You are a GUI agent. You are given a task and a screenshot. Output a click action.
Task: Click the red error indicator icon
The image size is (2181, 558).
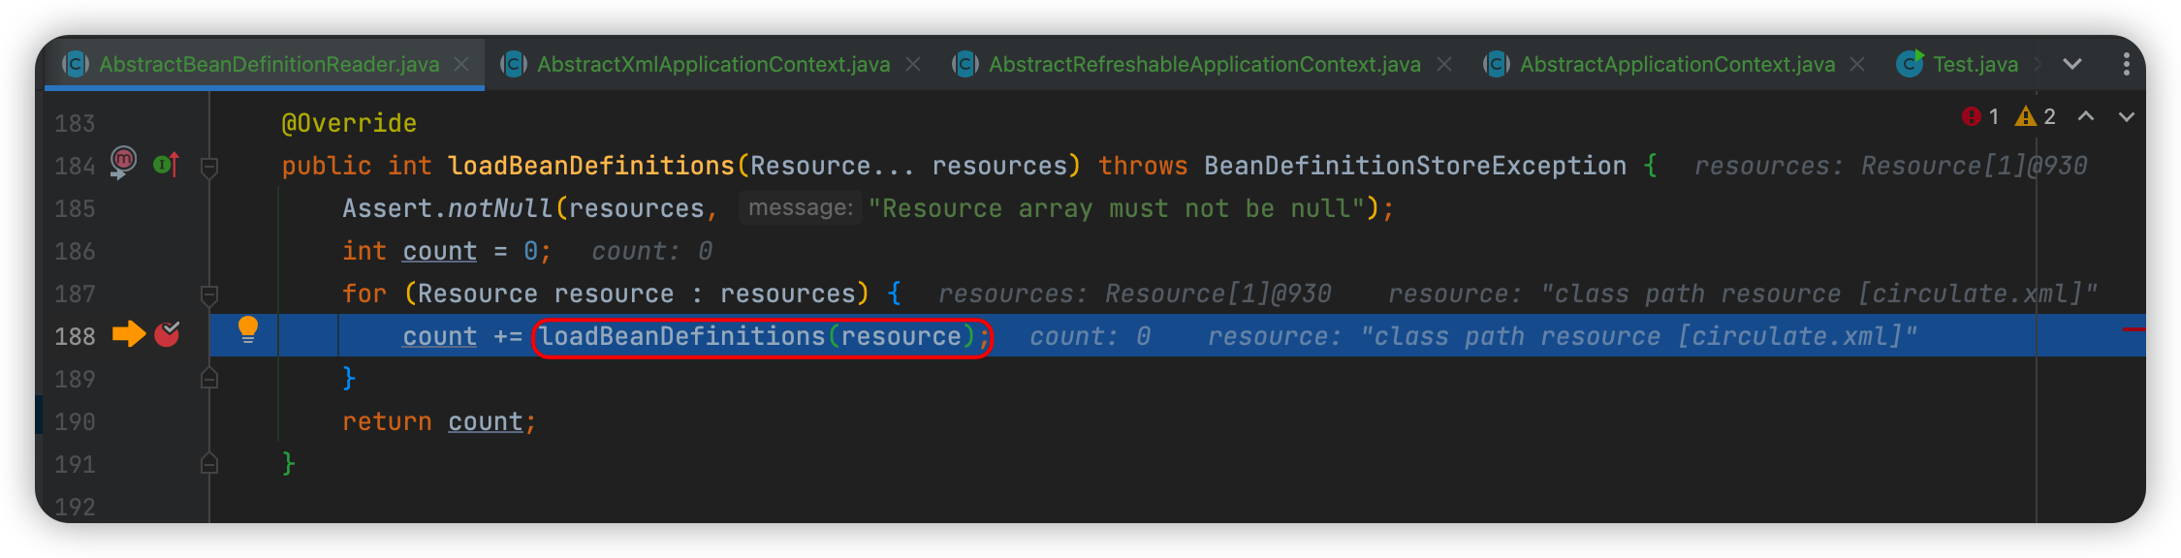tap(1971, 117)
